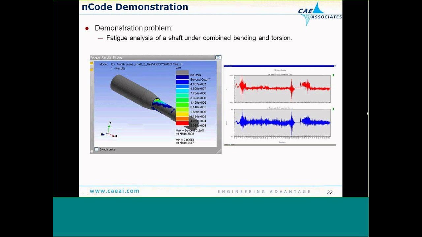Click the '1.800e+007' legend value
The image size is (422, 237).
click(x=198, y=89)
